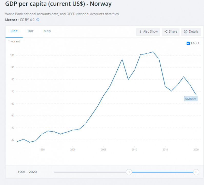This screenshot has width=204, height=185.
Task: Click the left handle of year range slider
Action: tap(129, 172)
